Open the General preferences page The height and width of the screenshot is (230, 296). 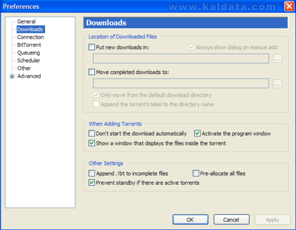(26, 22)
